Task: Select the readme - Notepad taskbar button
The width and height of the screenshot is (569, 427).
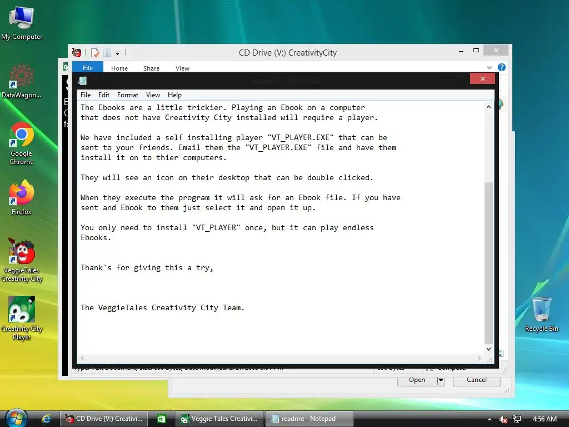Action: (309, 419)
